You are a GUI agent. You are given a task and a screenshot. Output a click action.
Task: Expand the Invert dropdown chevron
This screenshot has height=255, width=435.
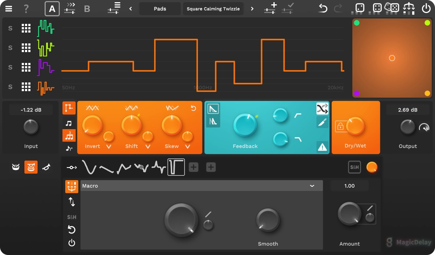pyautogui.click(x=108, y=146)
